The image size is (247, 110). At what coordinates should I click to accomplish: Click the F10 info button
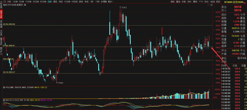201,2
